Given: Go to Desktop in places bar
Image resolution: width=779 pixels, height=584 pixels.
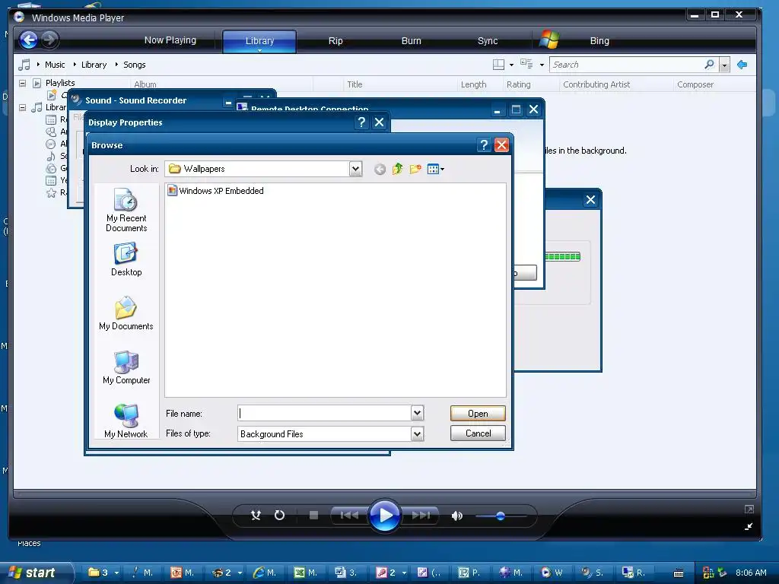Looking at the screenshot, I should pyautogui.click(x=126, y=259).
